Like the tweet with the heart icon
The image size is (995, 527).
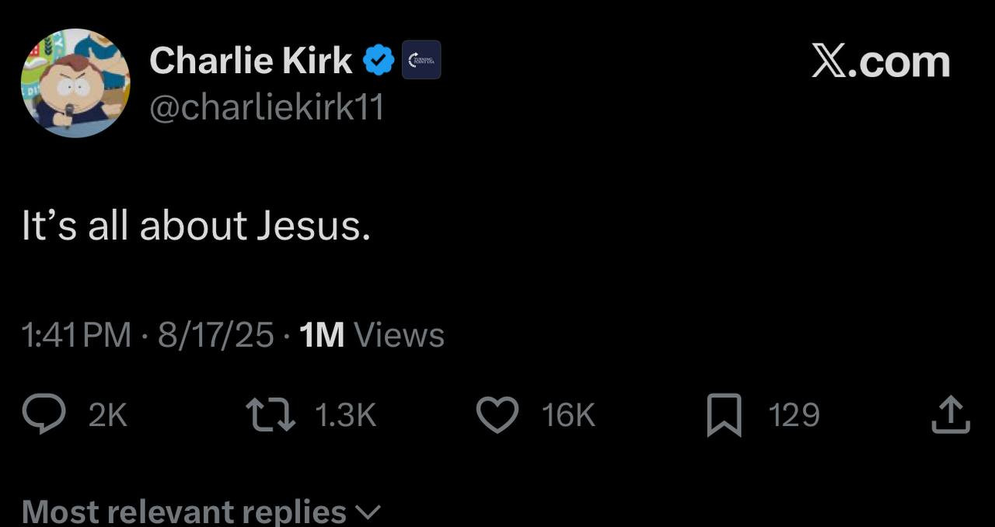click(497, 415)
